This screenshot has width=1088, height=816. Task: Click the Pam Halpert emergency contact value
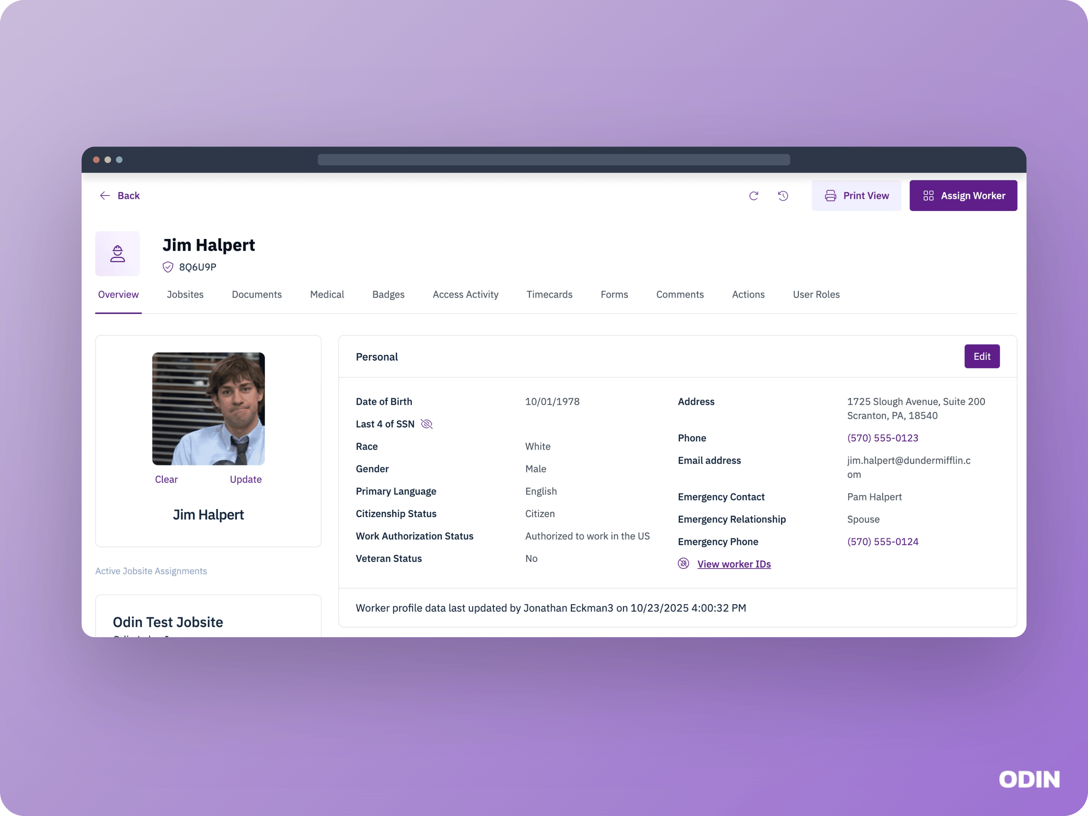[874, 497]
